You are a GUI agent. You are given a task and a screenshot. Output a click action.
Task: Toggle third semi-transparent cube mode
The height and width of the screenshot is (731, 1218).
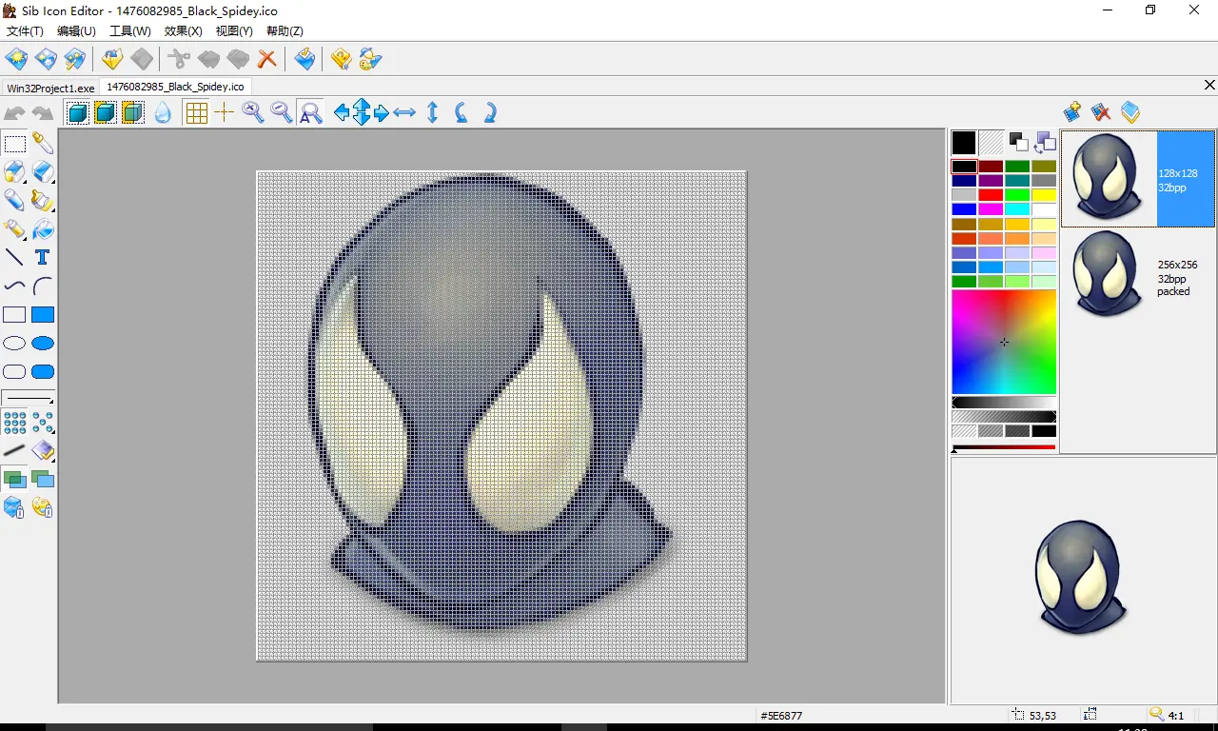[x=133, y=113]
